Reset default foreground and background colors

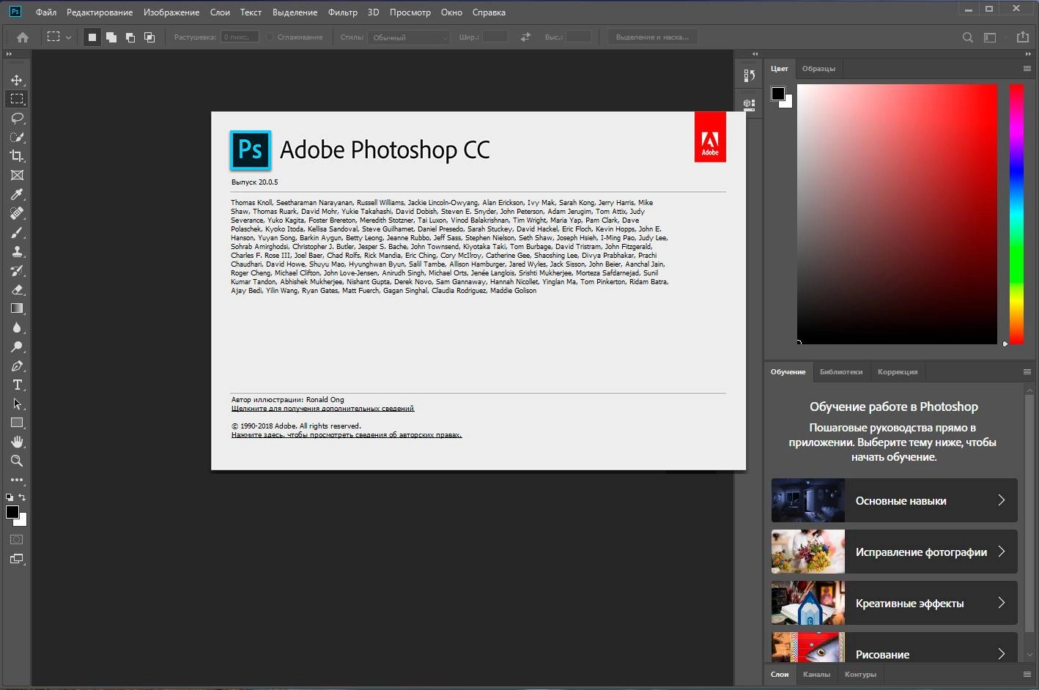tap(10, 497)
